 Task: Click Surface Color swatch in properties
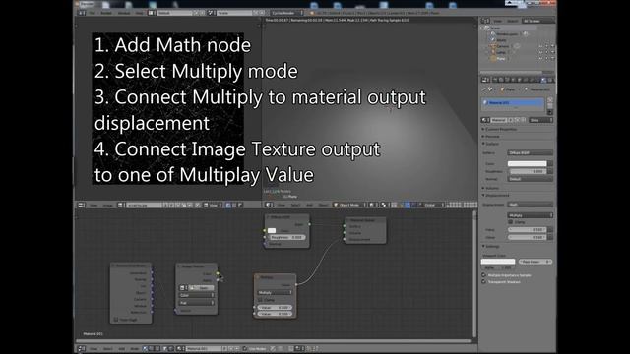coord(528,164)
